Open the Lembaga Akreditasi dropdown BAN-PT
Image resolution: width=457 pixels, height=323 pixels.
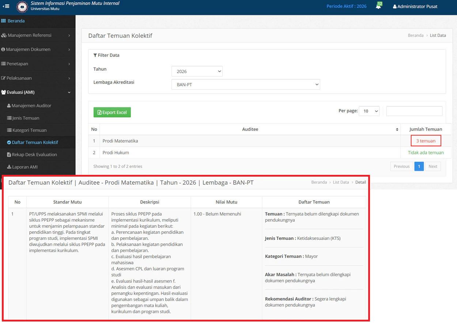click(x=246, y=84)
